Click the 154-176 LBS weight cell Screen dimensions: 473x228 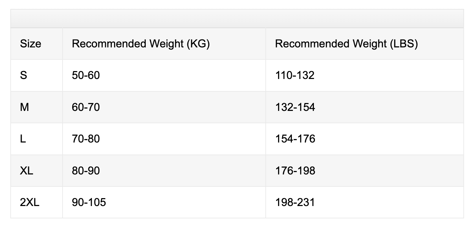295,139
